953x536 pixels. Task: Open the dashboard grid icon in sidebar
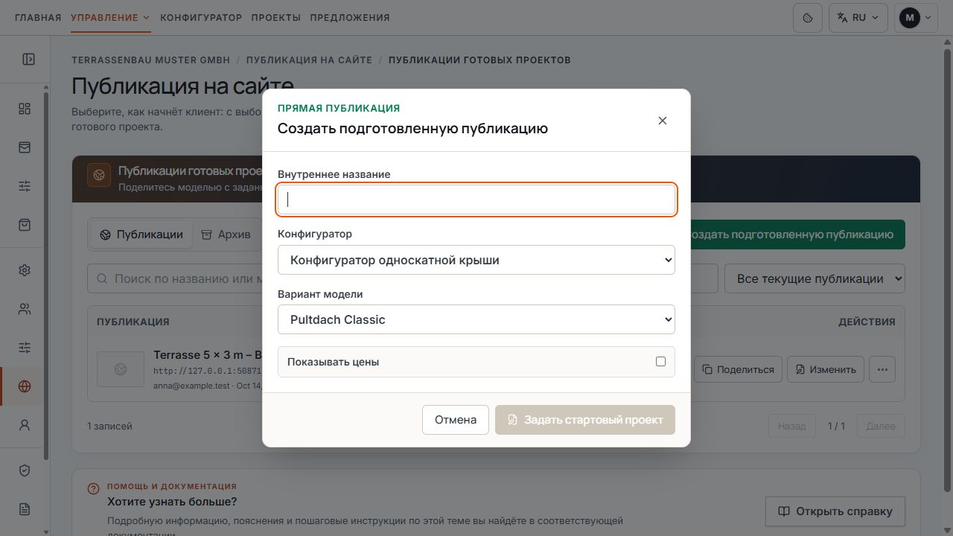[x=25, y=109]
